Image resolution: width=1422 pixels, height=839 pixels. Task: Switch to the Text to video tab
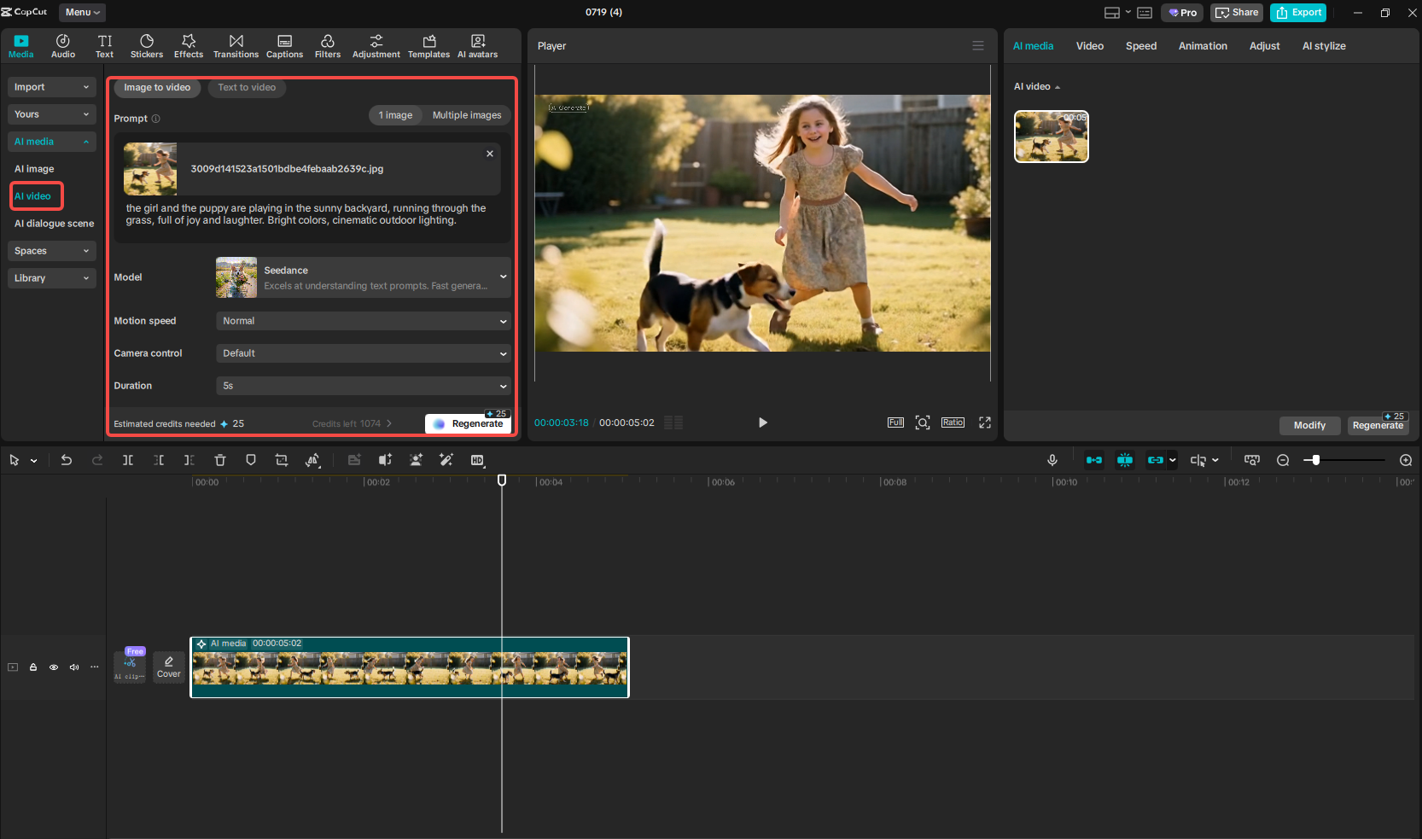pos(247,87)
